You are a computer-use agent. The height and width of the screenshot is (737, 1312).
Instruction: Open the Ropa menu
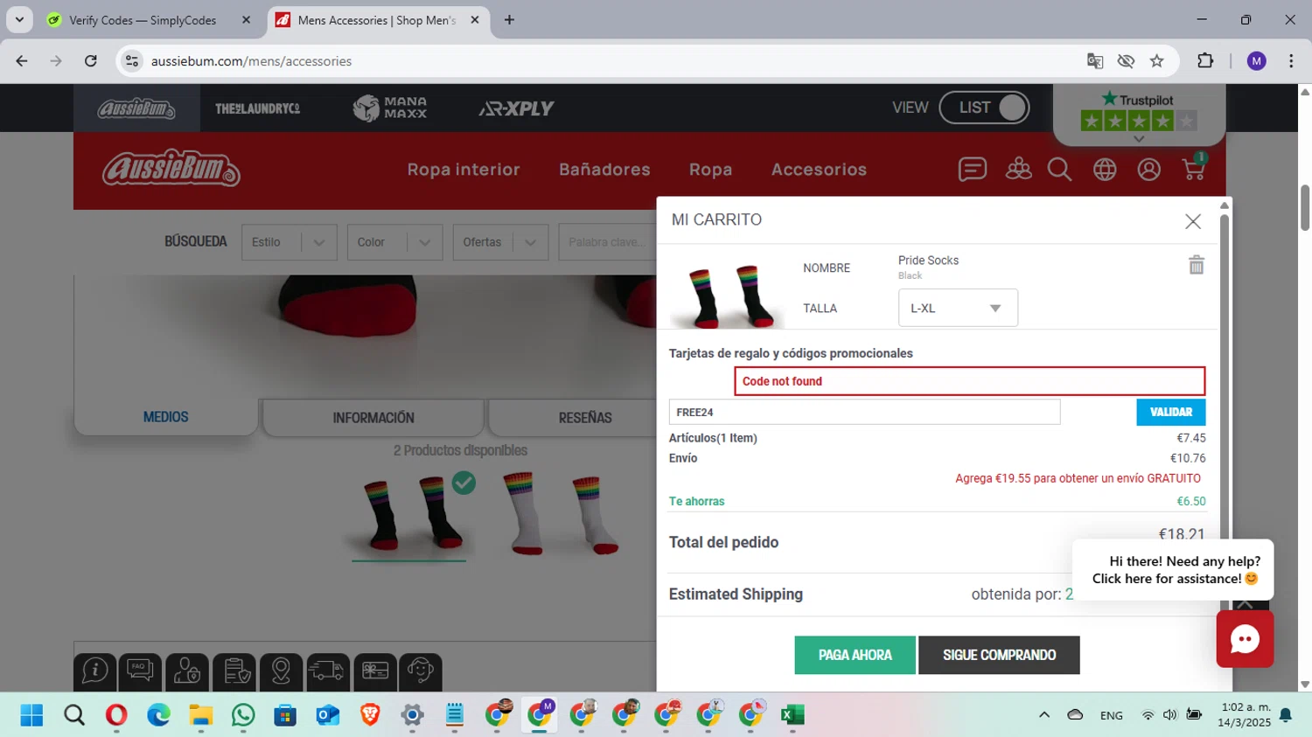(710, 170)
